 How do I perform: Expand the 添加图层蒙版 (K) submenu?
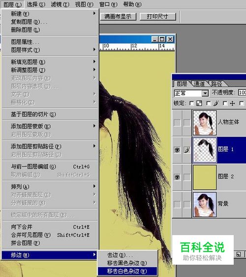pos(50,126)
